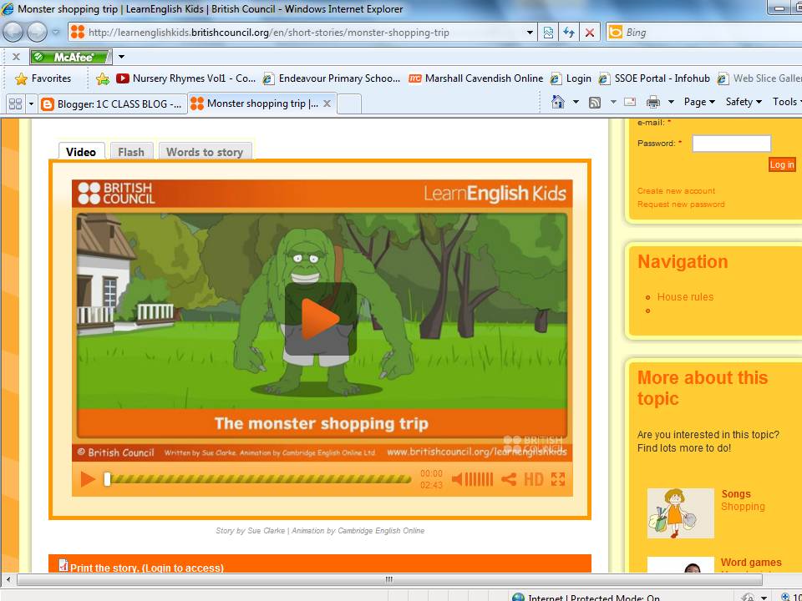Click Request new password link
Image resolution: width=802 pixels, height=601 pixels.
click(x=681, y=204)
